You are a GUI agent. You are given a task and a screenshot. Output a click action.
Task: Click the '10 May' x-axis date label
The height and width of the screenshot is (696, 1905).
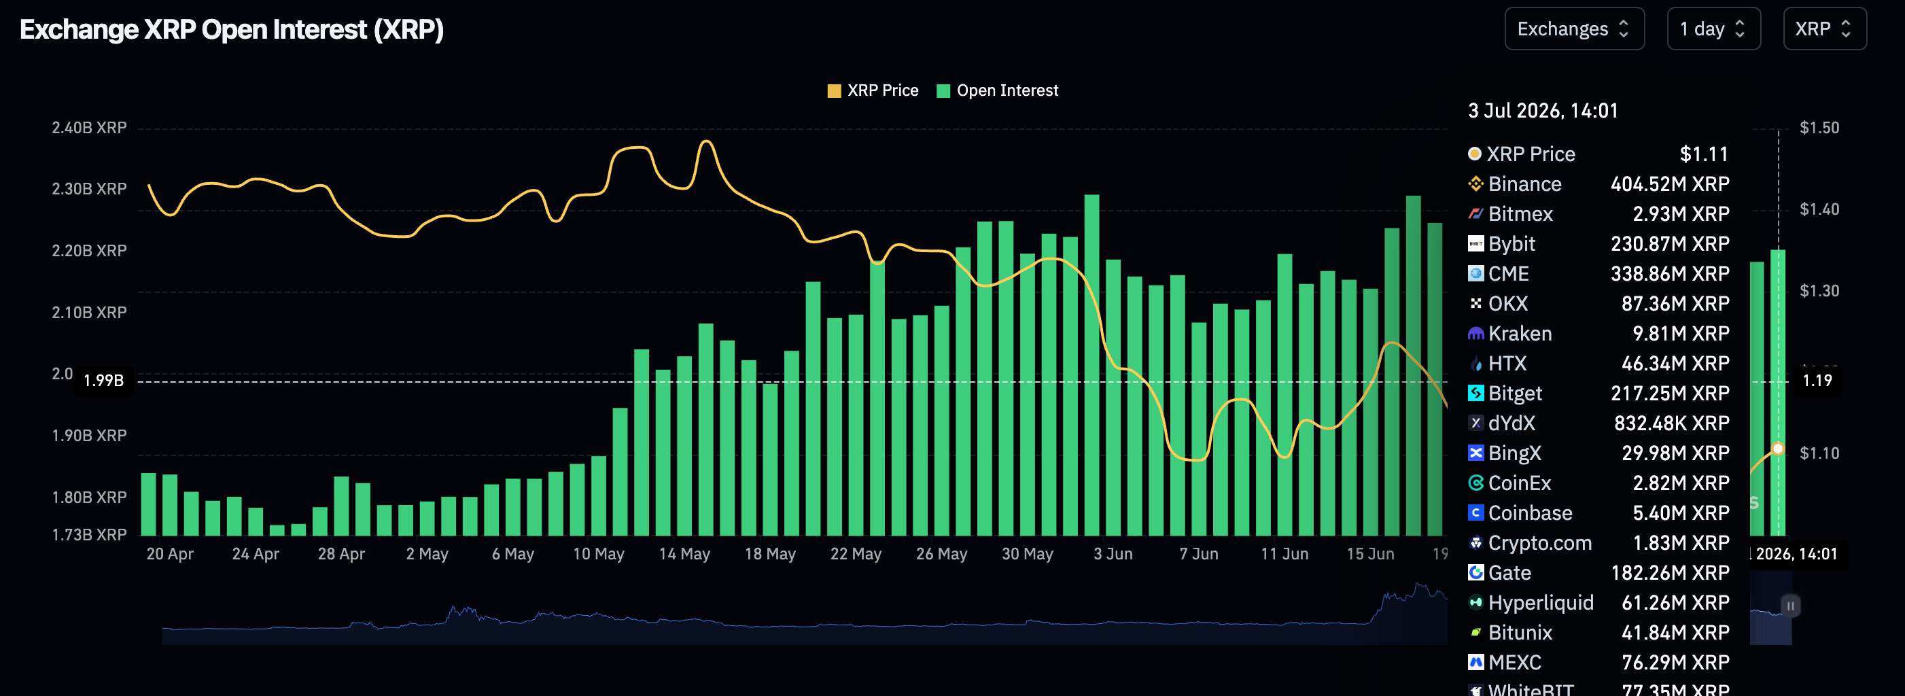[x=598, y=554]
